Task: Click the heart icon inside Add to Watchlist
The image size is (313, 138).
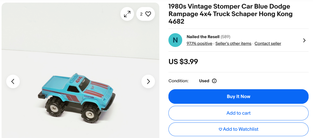Action: point(220,129)
